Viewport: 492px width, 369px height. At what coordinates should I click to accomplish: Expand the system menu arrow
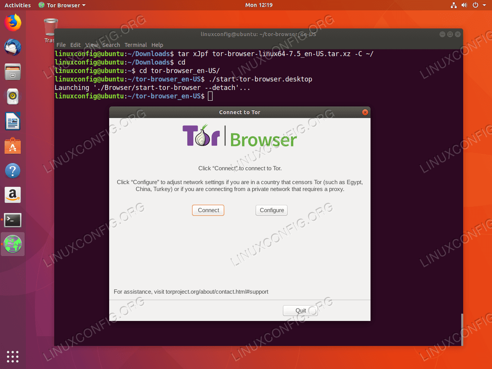click(x=484, y=5)
